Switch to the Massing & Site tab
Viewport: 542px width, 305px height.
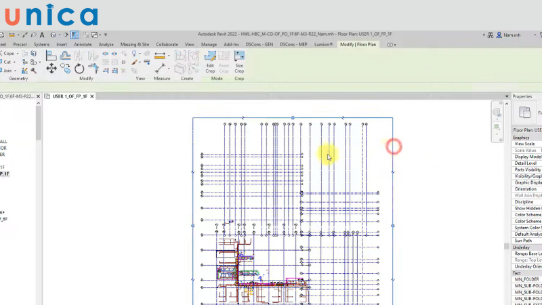pos(135,44)
